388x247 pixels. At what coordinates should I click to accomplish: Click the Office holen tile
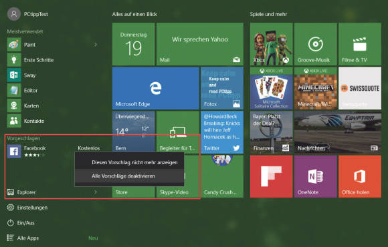(x=360, y=176)
